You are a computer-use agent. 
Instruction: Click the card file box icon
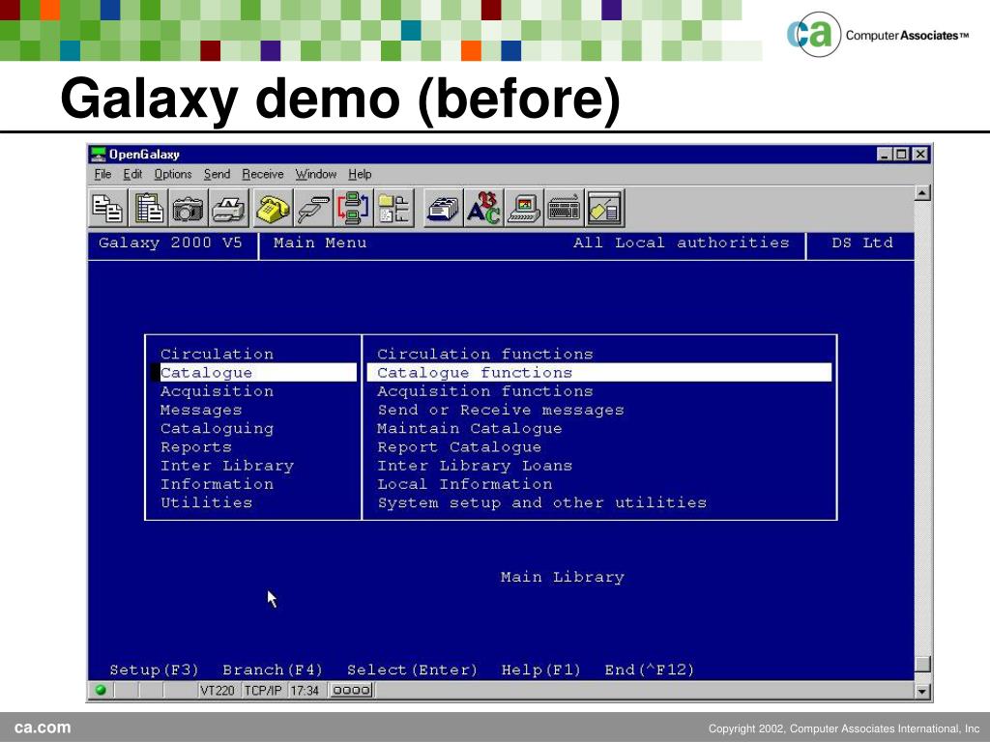click(443, 209)
